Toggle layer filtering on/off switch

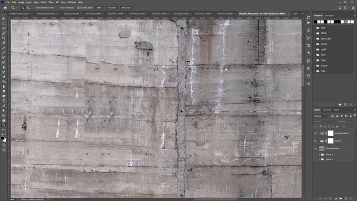[x=355, y=116]
